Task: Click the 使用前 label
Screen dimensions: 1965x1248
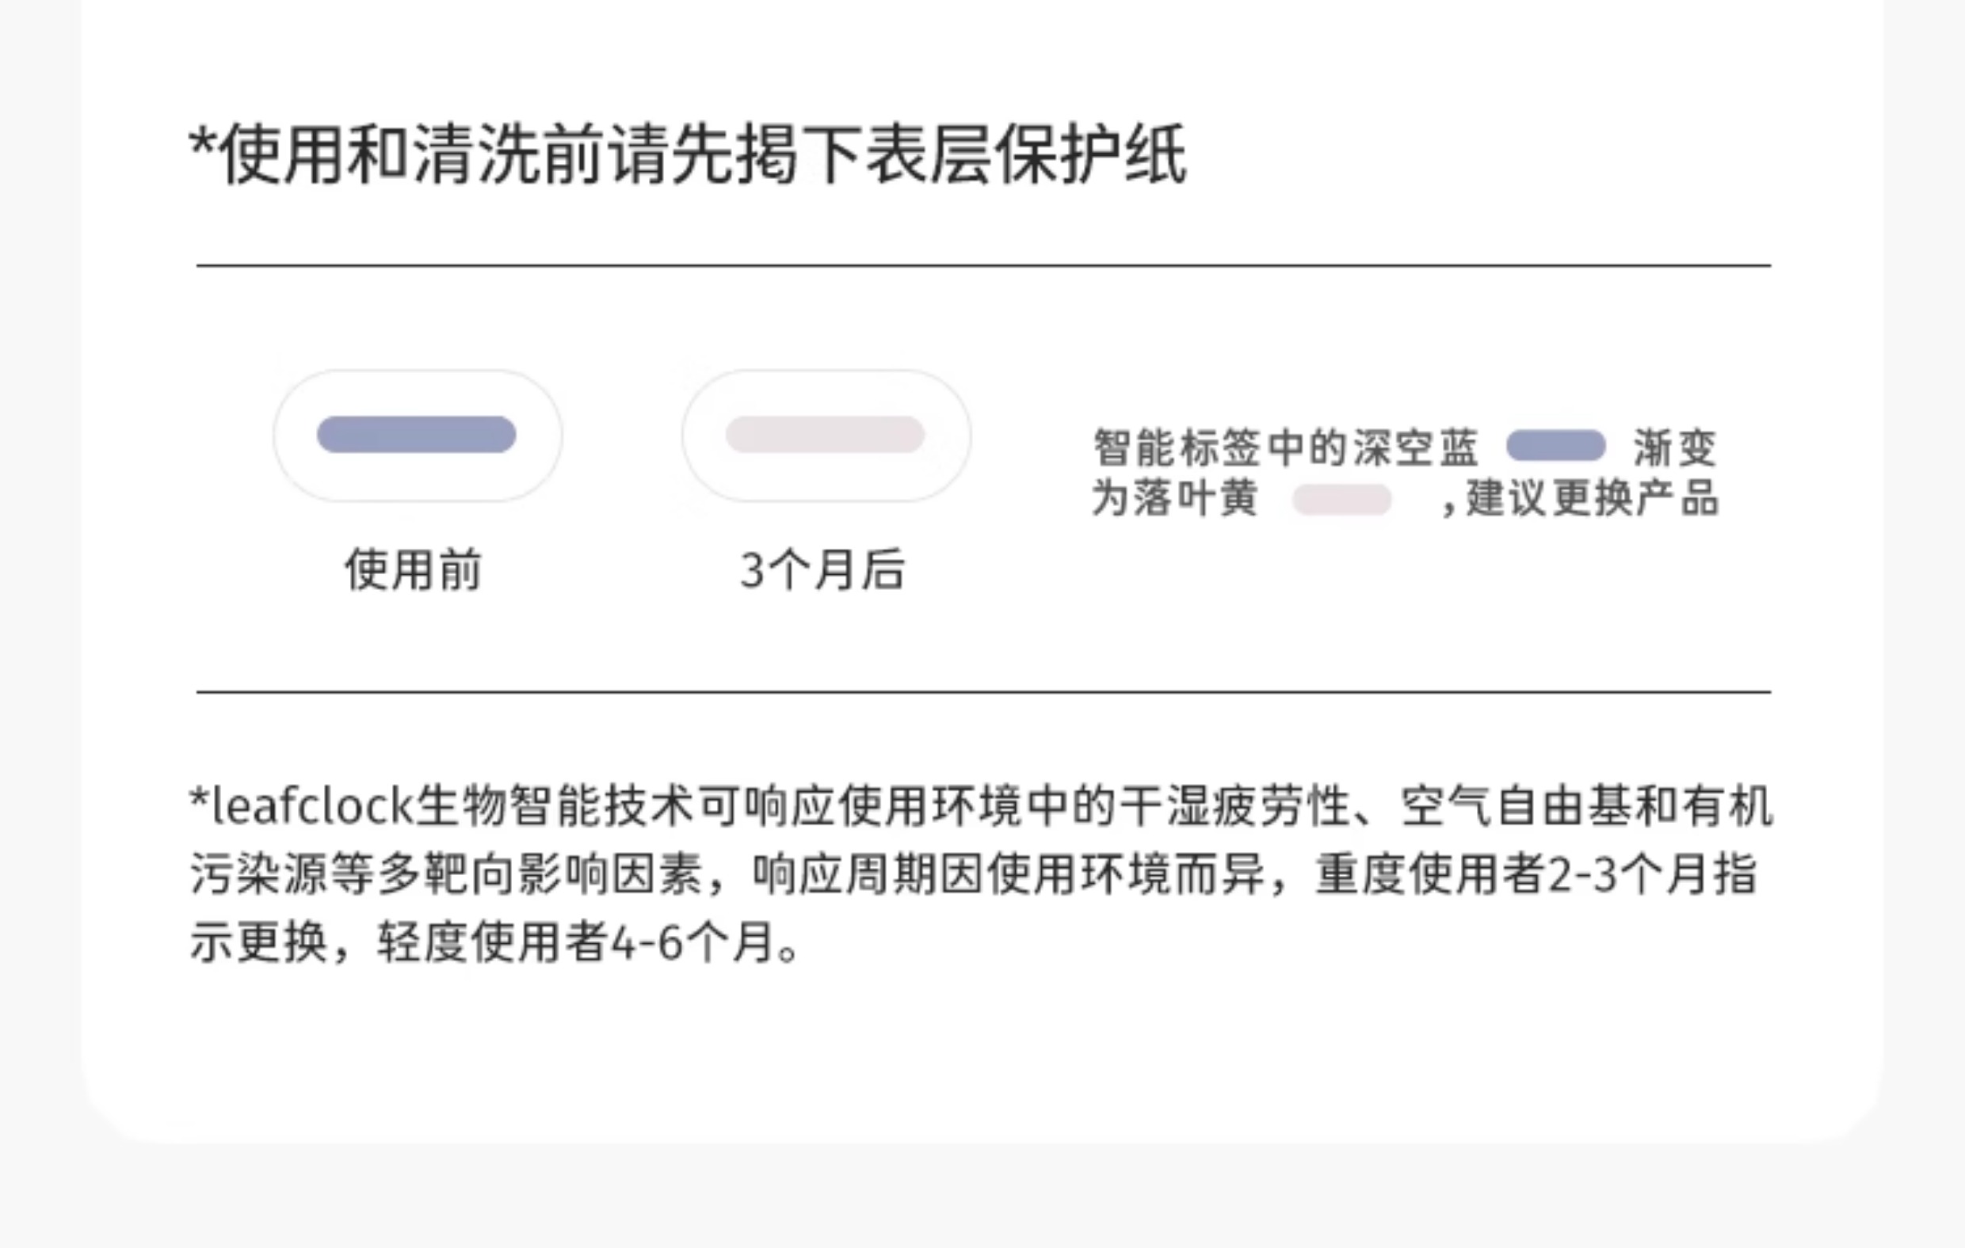Action: point(413,569)
